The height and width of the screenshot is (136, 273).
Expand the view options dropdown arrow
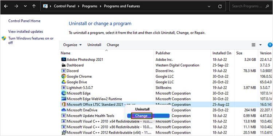pyautogui.click(x=261, y=45)
